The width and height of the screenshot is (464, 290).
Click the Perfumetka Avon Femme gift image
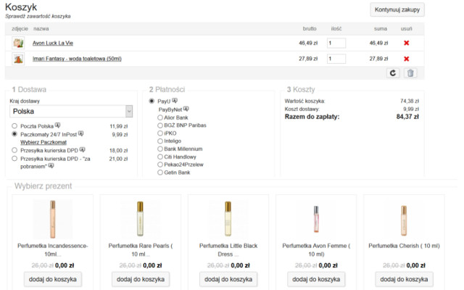(316, 219)
